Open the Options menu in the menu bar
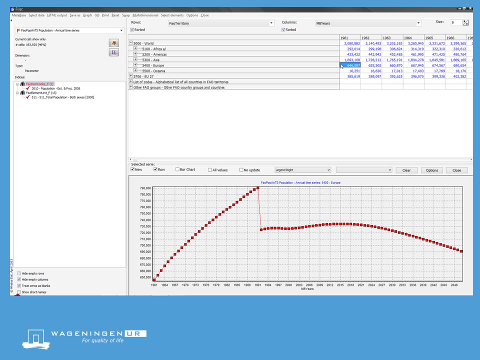The image size is (480, 360). pos(192,15)
